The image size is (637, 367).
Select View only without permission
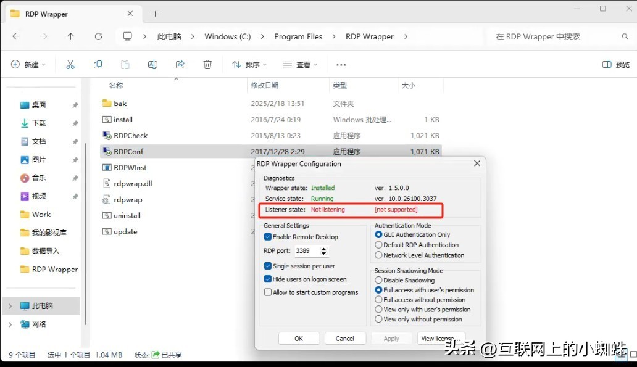378,319
